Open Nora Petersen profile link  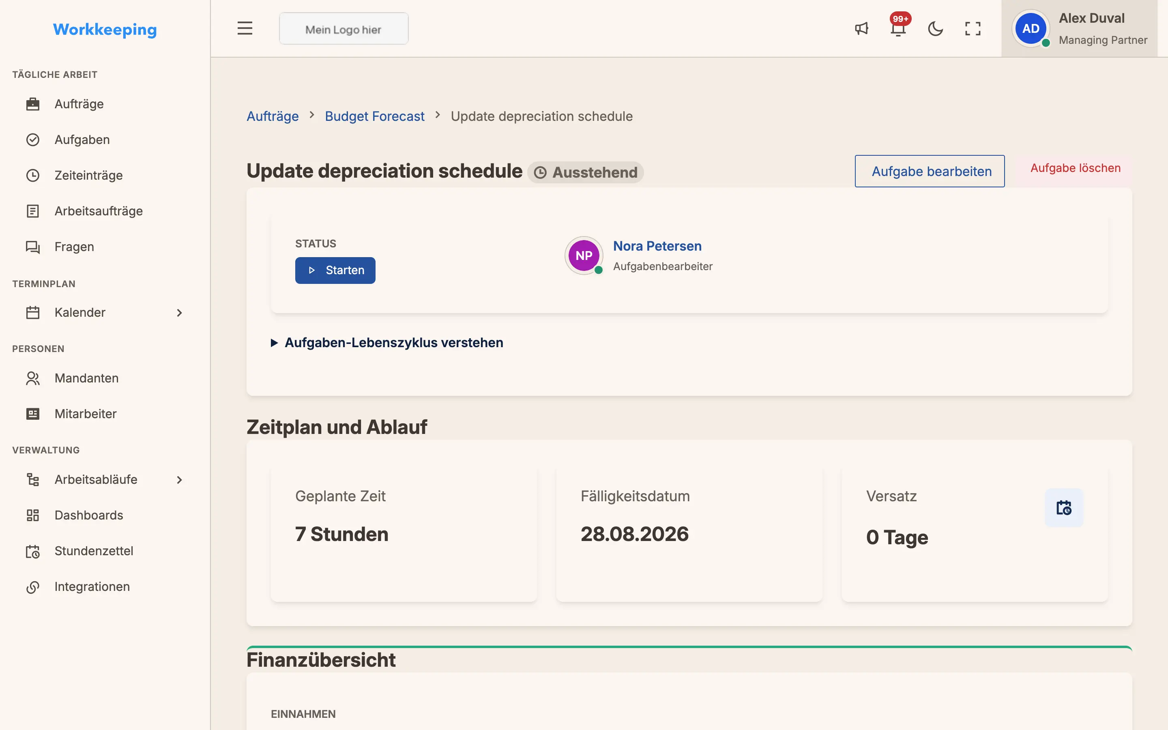657,246
